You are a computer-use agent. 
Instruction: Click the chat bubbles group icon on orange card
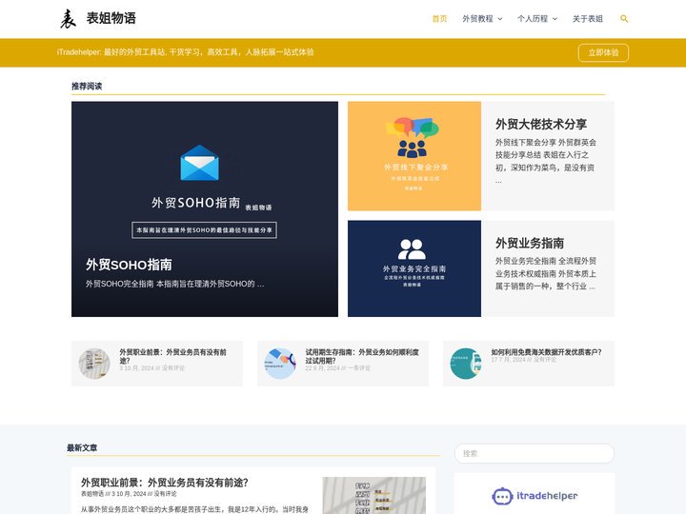coord(413,137)
